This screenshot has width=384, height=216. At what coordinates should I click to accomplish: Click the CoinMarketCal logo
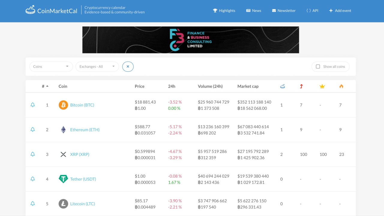coord(51,10)
